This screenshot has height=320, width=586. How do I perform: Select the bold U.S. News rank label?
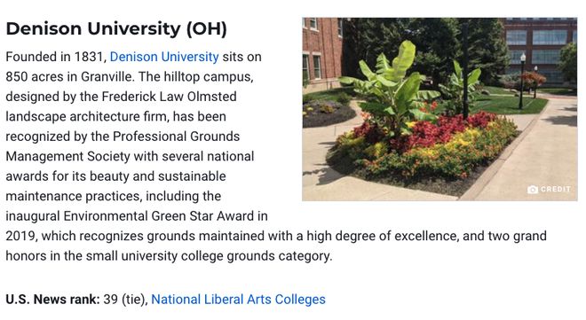(52, 300)
